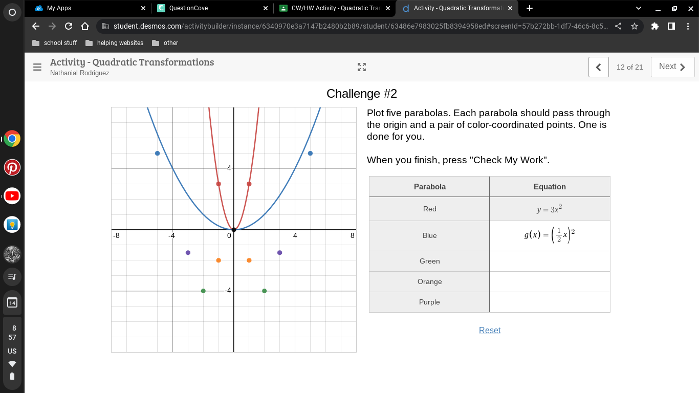Share this page from the address bar

618,26
